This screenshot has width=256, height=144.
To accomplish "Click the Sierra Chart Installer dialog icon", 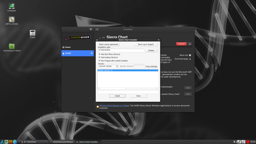I will point(97,40).
